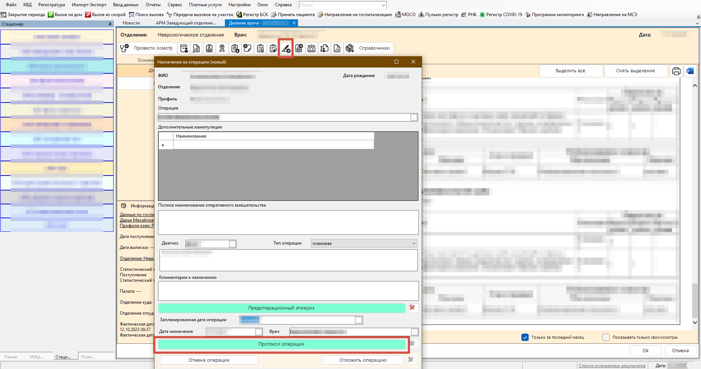Open Направление на МСЭ toolbar item
701x369 pixels.
(x=612, y=15)
